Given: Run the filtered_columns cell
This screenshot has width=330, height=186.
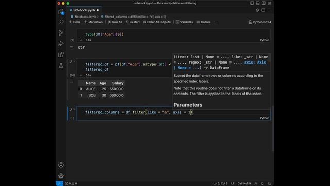Looking at the screenshot, I should pyautogui.click(x=71, y=109).
